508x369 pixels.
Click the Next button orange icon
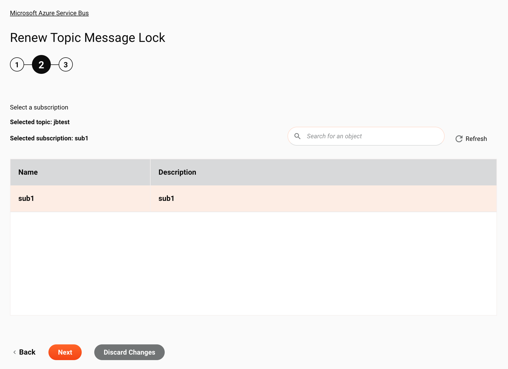(x=65, y=352)
